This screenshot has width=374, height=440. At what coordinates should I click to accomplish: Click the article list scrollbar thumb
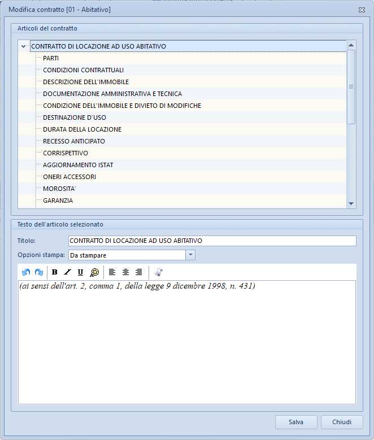click(351, 87)
